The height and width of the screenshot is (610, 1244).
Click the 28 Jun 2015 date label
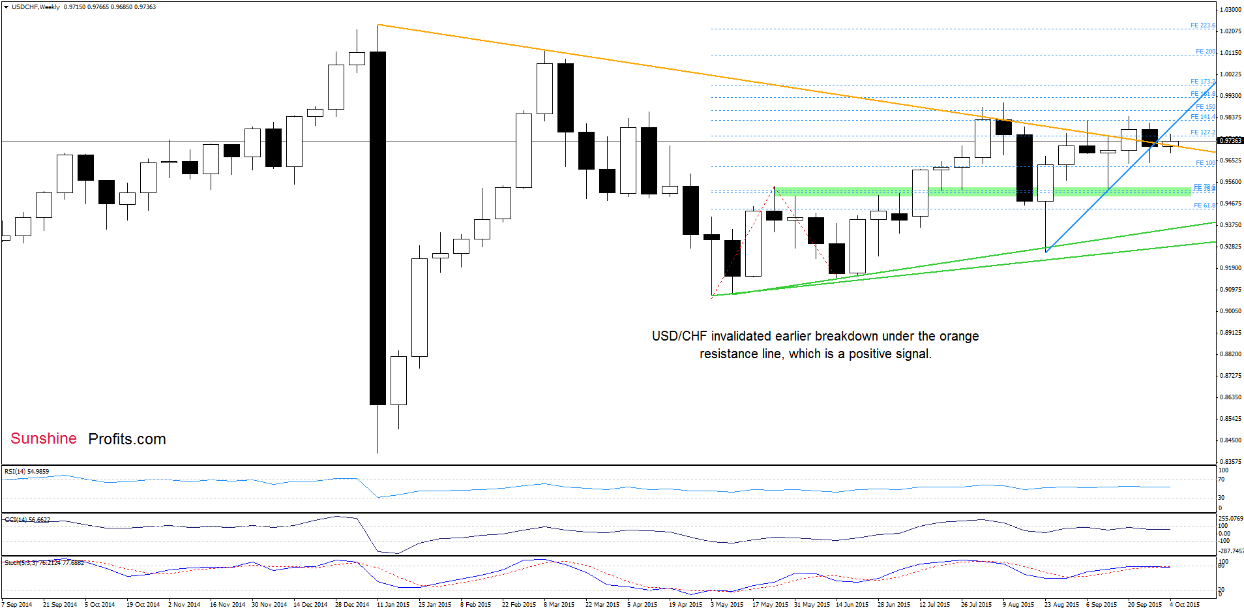click(895, 605)
